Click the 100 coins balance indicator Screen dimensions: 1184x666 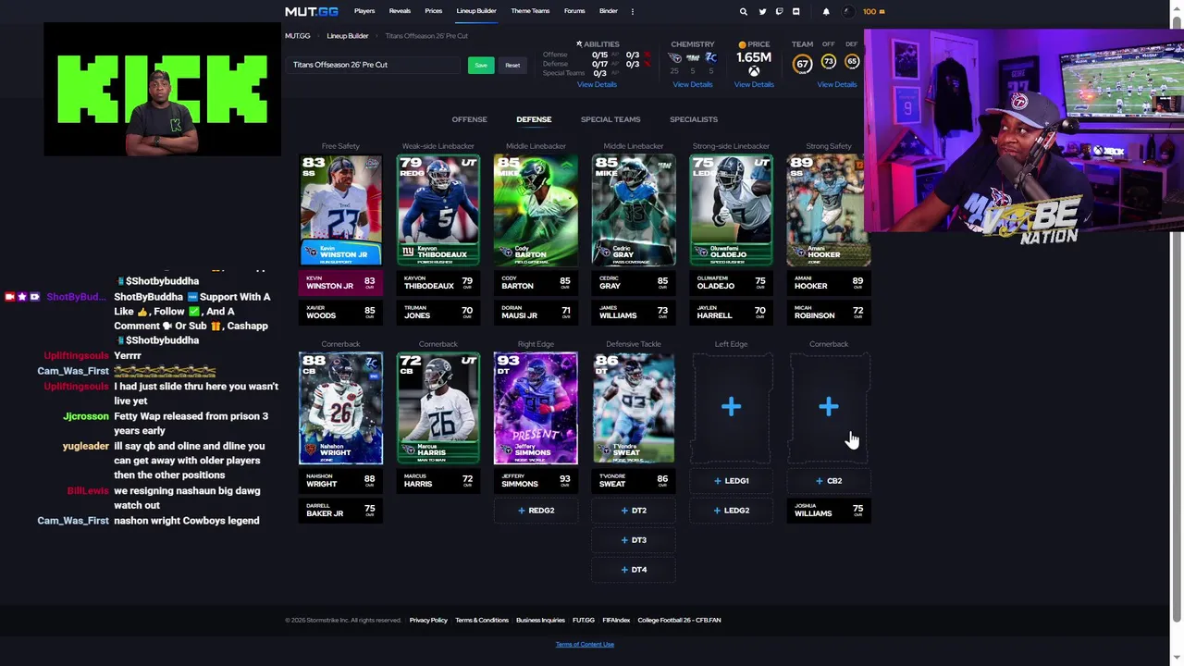click(x=873, y=11)
